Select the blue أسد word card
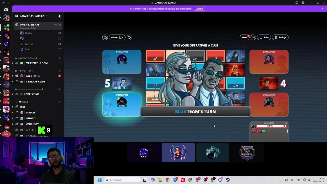The image size is (327, 184). [x=155, y=83]
